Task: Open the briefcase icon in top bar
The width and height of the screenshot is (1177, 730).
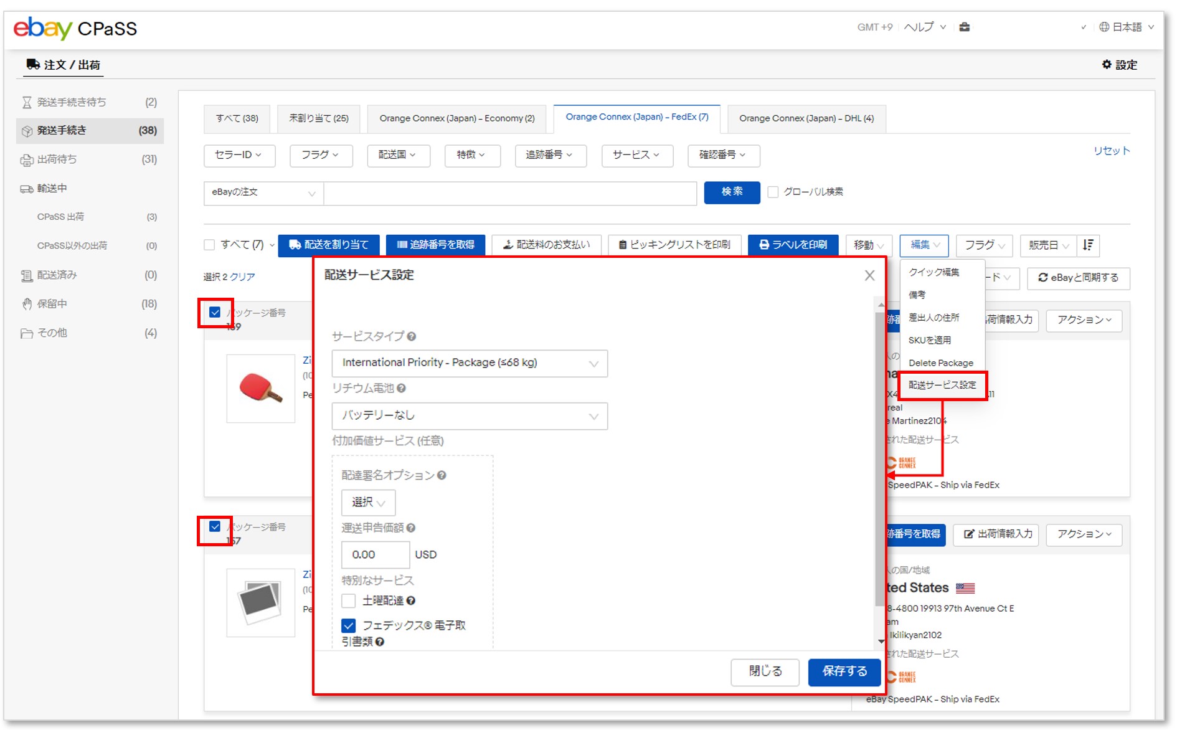Action: 964,27
